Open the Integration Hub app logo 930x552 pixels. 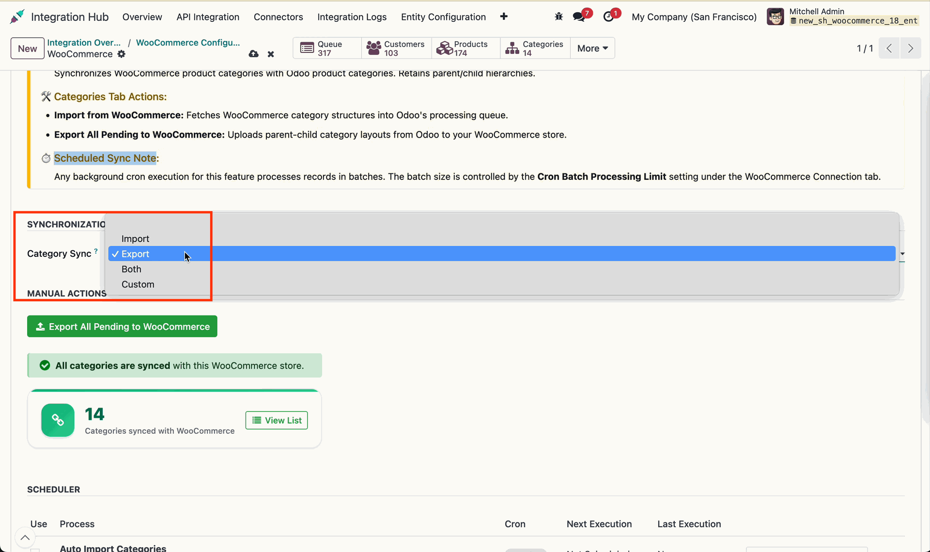point(17,17)
